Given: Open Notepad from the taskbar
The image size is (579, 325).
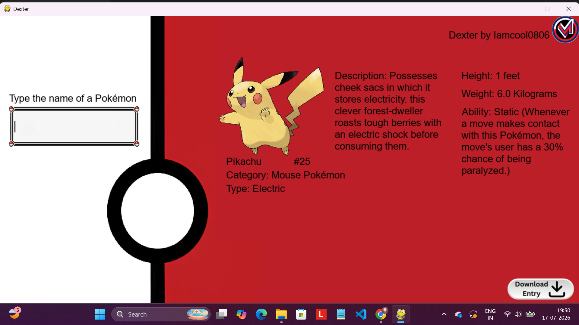Looking at the screenshot, I should coord(341,314).
